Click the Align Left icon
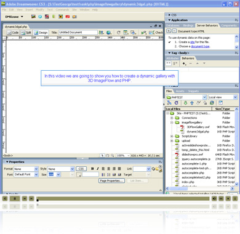Image resolution: width=240 pixels, height=234 pixels. [x=103, y=169]
